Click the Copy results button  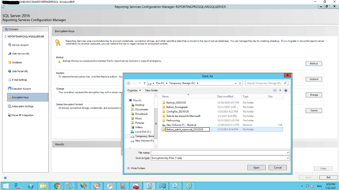click(x=323, y=168)
